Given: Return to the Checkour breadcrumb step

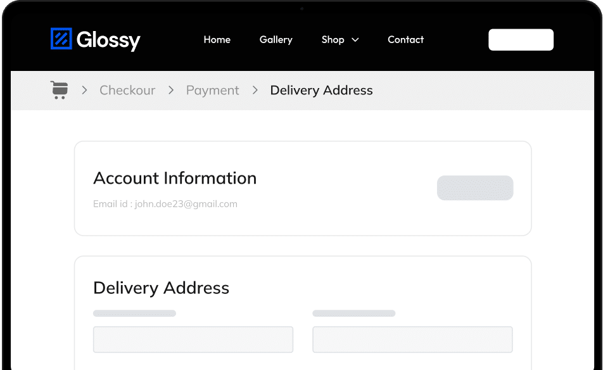Looking at the screenshot, I should (127, 91).
